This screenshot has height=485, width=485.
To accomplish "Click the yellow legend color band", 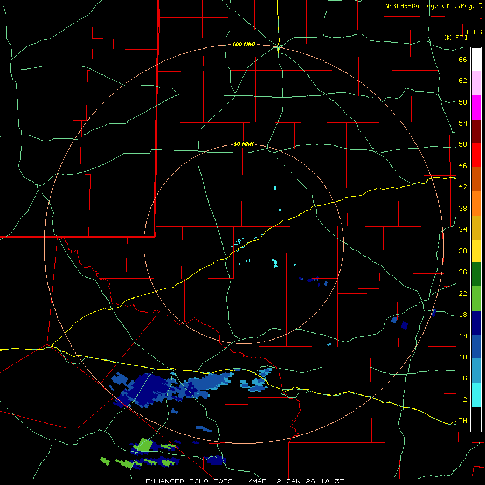I will point(476,251).
